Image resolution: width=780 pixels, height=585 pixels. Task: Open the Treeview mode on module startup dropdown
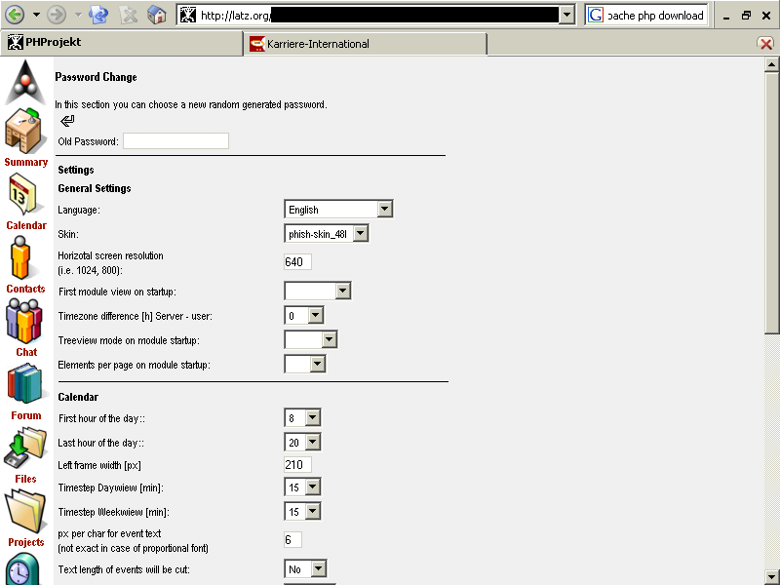(311, 339)
